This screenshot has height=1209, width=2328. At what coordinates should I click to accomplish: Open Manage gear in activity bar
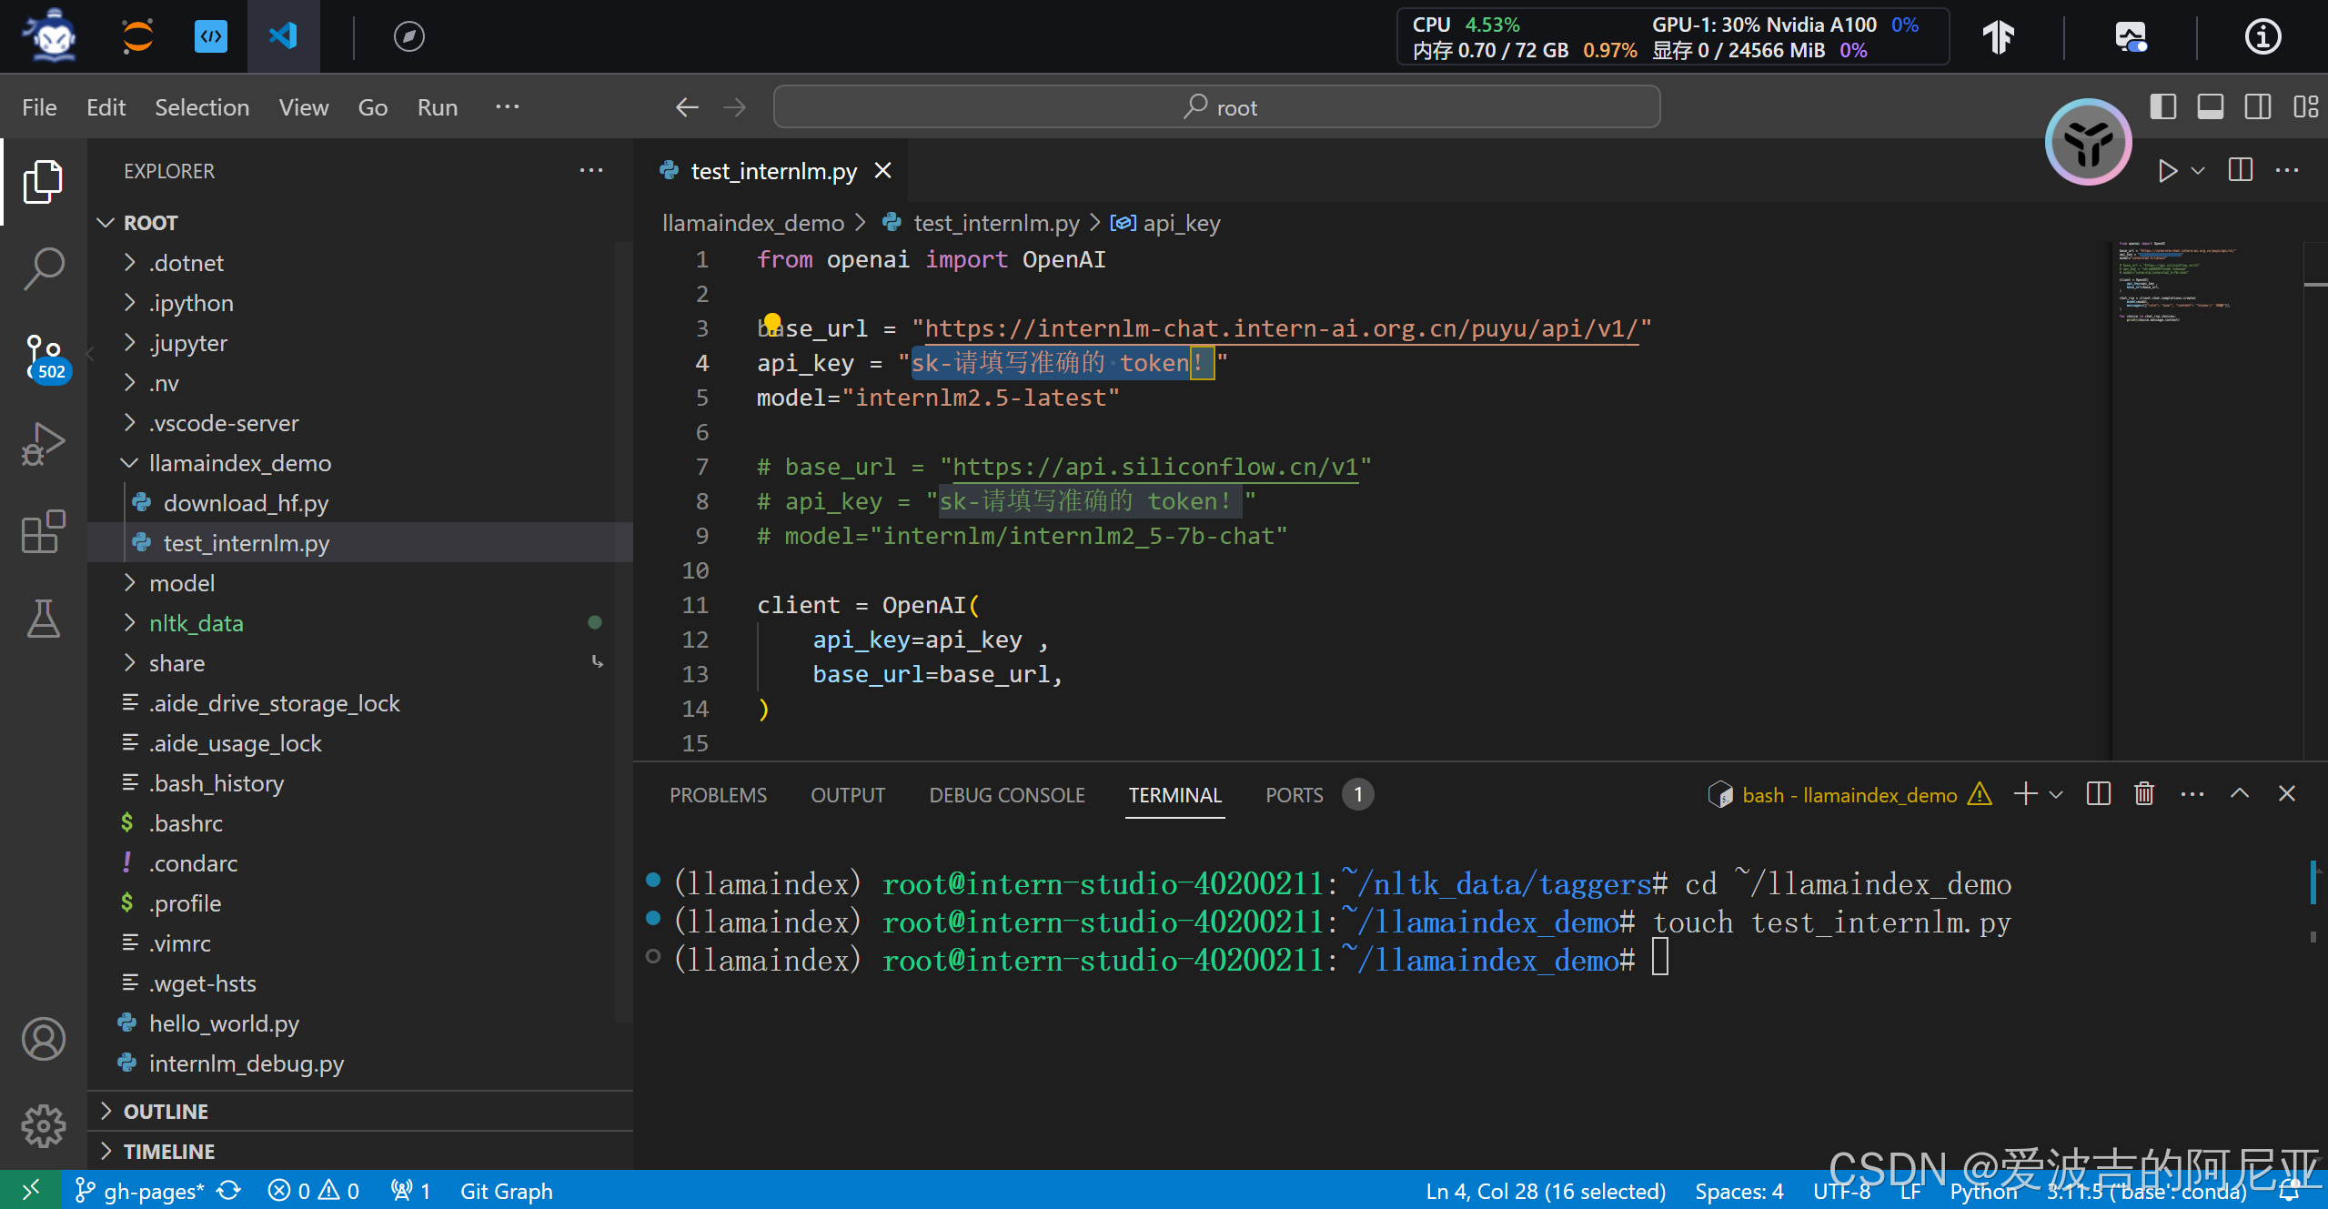point(43,1126)
